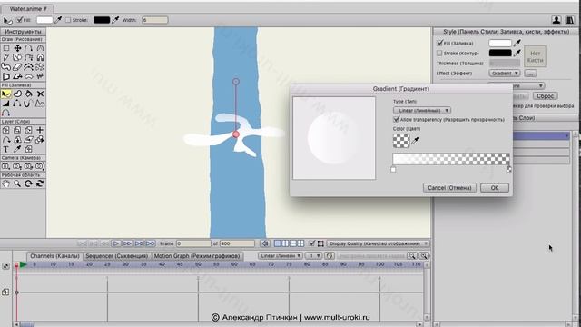The width and height of the screenshot is (581, 327).
Task: Select the Water.anime document tab
Action: point(28,8)
